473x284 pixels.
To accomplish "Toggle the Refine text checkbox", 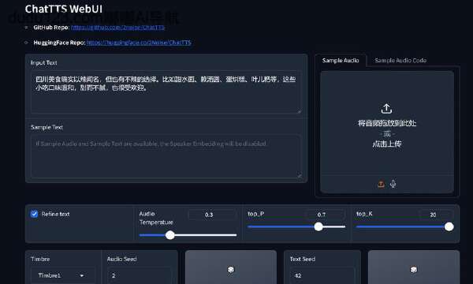I will [35, 214].
